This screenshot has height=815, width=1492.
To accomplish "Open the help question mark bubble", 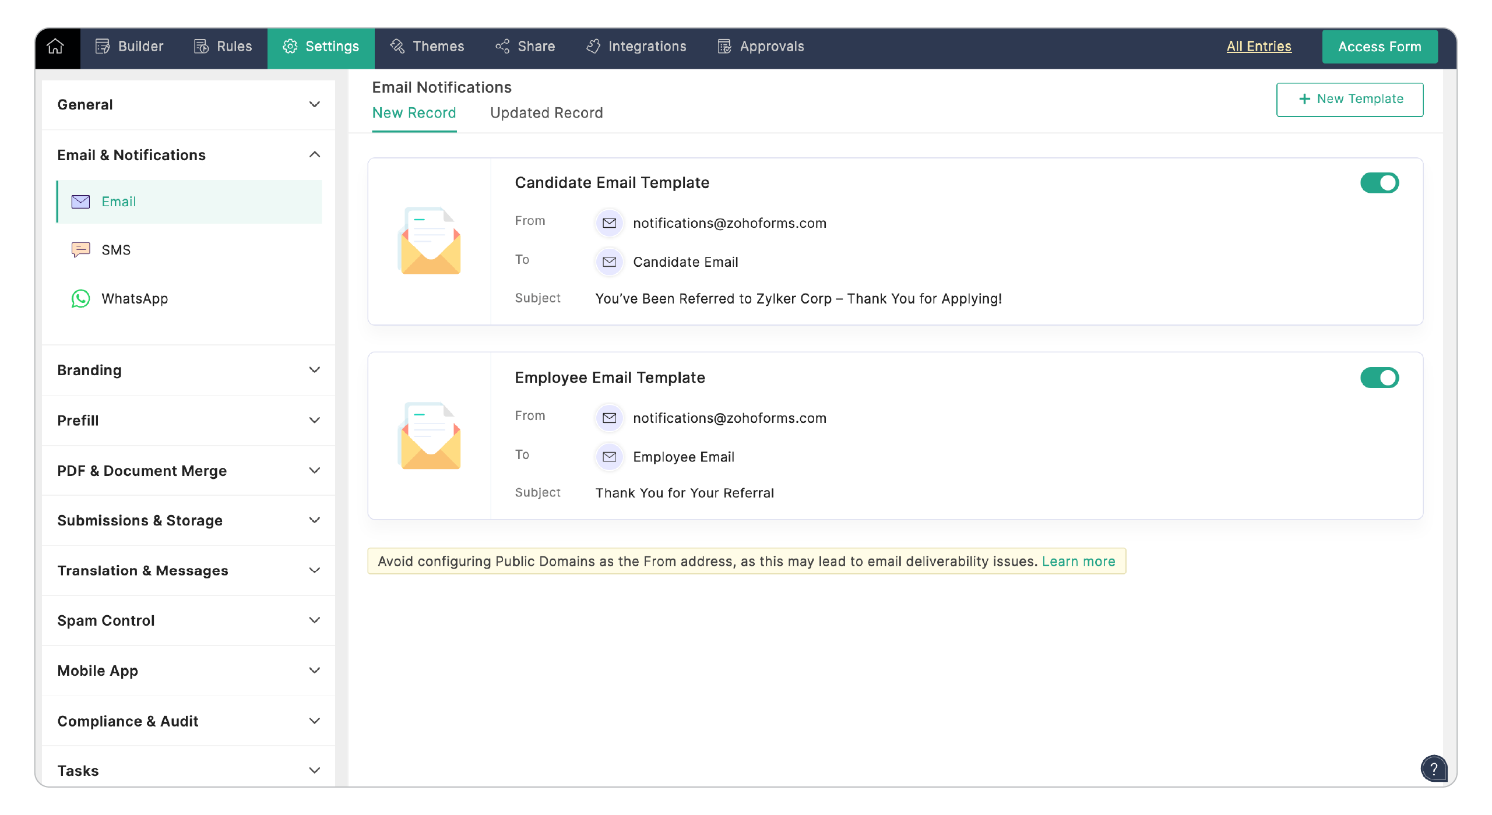I will pos(1435,769).
